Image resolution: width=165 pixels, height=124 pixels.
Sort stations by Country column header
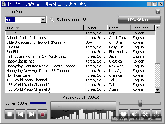coord(95,28)
